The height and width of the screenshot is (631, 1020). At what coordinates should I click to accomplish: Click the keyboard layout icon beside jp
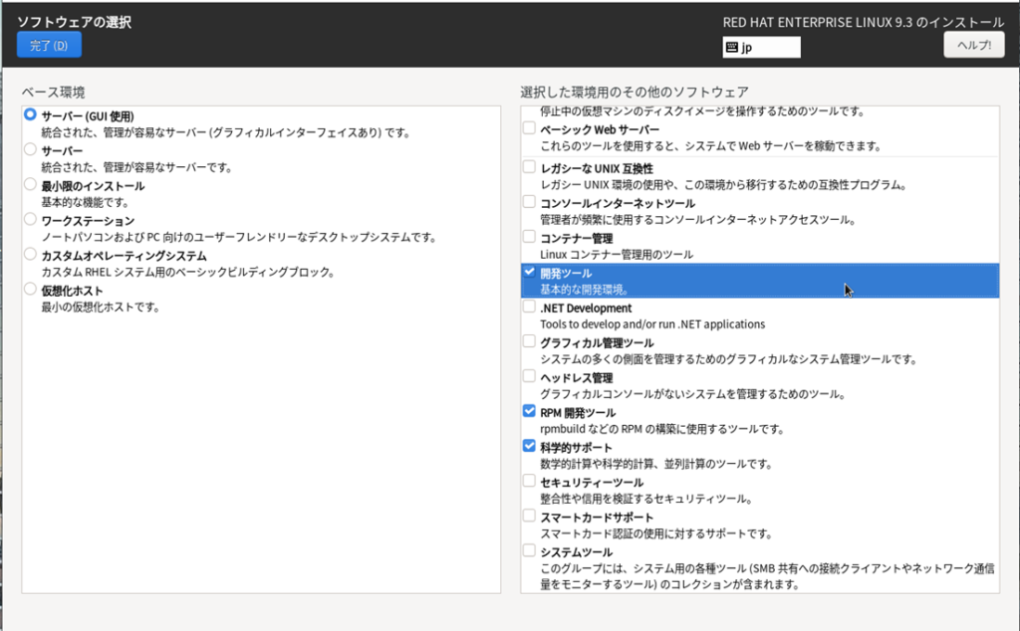pos(732,47)
